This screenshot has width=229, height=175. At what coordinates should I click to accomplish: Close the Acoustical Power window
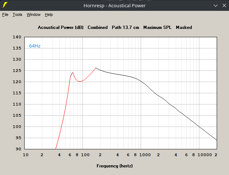click(x=224, y=5)
